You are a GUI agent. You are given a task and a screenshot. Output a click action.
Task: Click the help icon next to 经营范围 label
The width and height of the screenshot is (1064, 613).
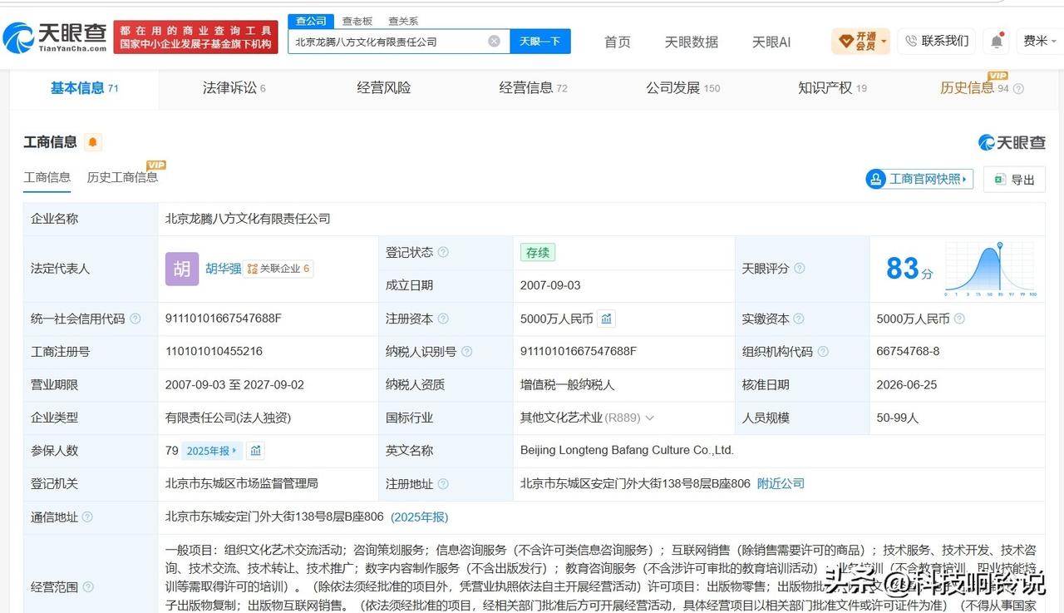pyautogui.click(x=87, y=587)
